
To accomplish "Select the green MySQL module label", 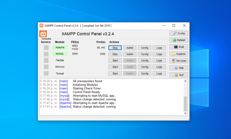I will click(60, 54).
